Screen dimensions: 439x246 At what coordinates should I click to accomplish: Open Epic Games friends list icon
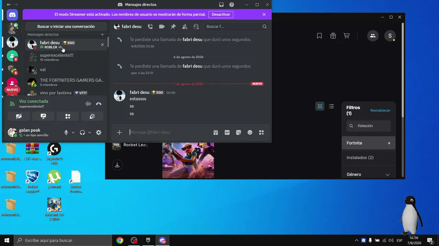[373, 36]
